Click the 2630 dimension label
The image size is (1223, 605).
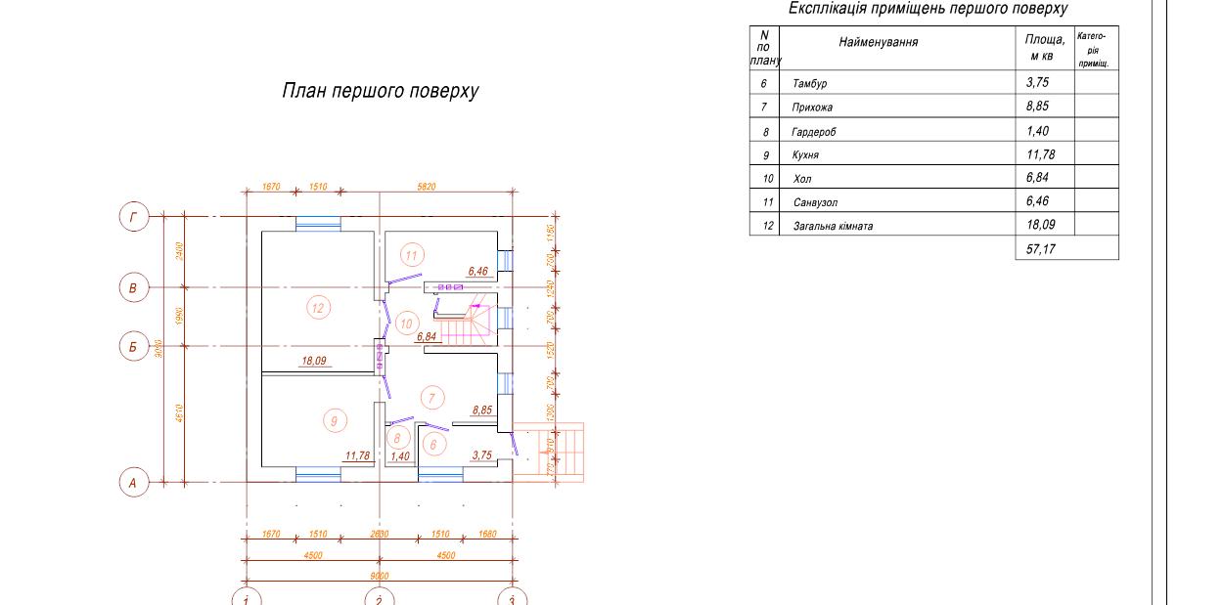pyautogui.click(x=381, y=534)
